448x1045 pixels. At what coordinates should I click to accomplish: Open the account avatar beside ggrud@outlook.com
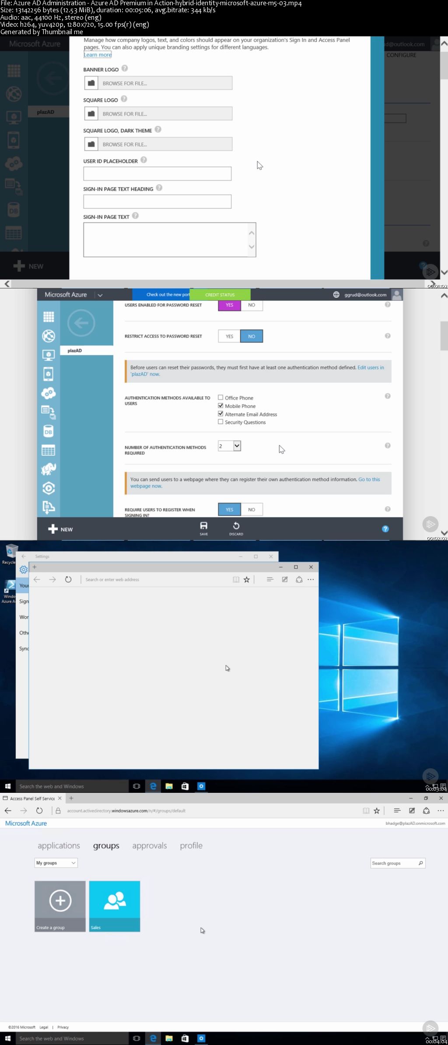point(397,295)
